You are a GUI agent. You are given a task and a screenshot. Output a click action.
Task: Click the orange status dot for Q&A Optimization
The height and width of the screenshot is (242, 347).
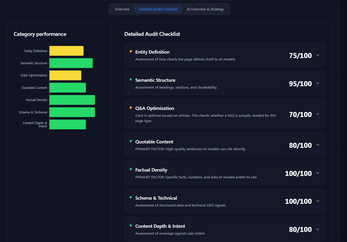coord(130,108)
